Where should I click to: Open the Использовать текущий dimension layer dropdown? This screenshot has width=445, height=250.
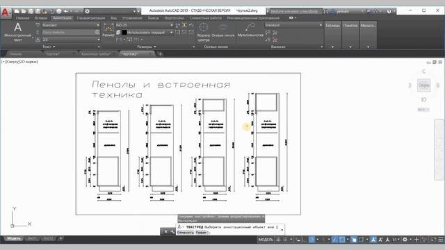(x=147, y=33)
